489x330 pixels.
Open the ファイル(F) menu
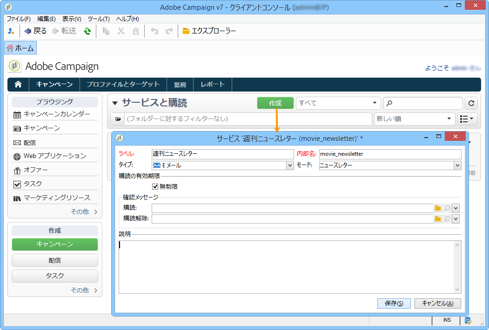click(19, 19)
